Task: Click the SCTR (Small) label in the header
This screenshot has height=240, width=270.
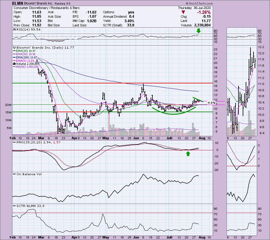Action: (x=113, y=25)
